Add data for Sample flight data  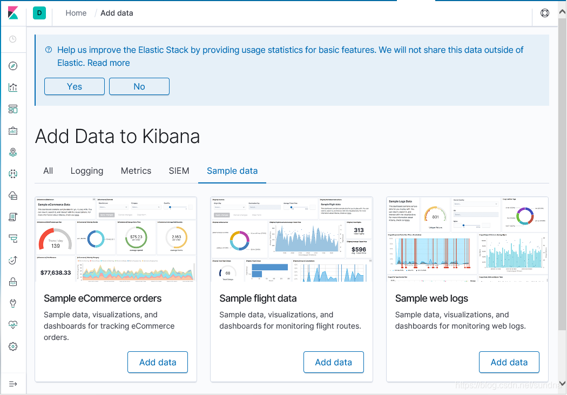[333, 362]
